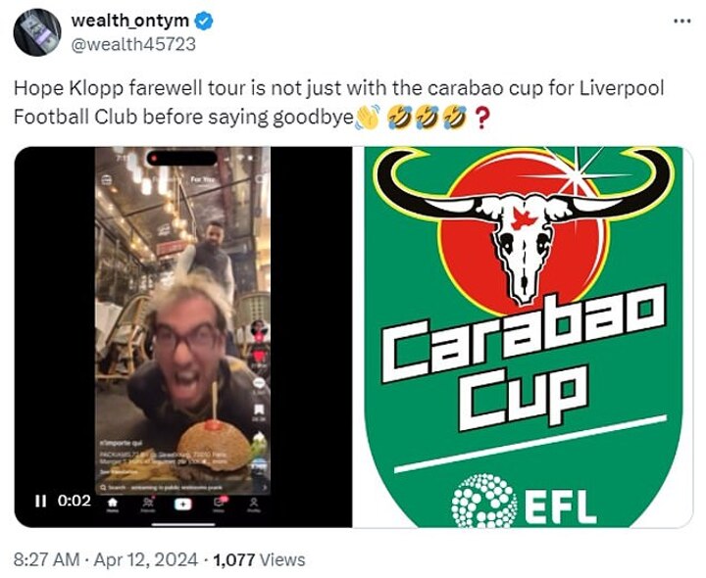Viewport: 706px width, 578px height.
Task: Open the @wealth45723 handle link
Action: click(133, 44)
